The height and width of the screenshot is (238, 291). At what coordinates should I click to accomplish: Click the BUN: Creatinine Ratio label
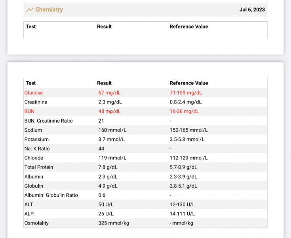48,121
